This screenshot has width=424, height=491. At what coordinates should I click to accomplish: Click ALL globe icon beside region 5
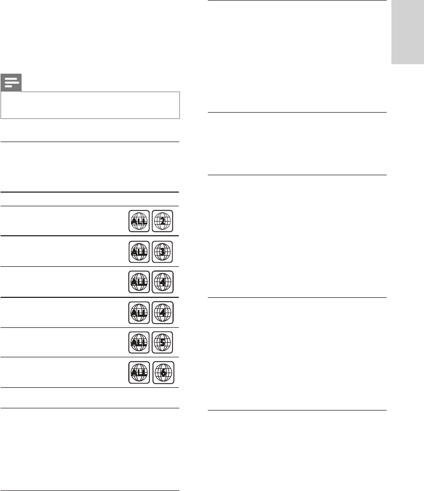click(139, 342)
